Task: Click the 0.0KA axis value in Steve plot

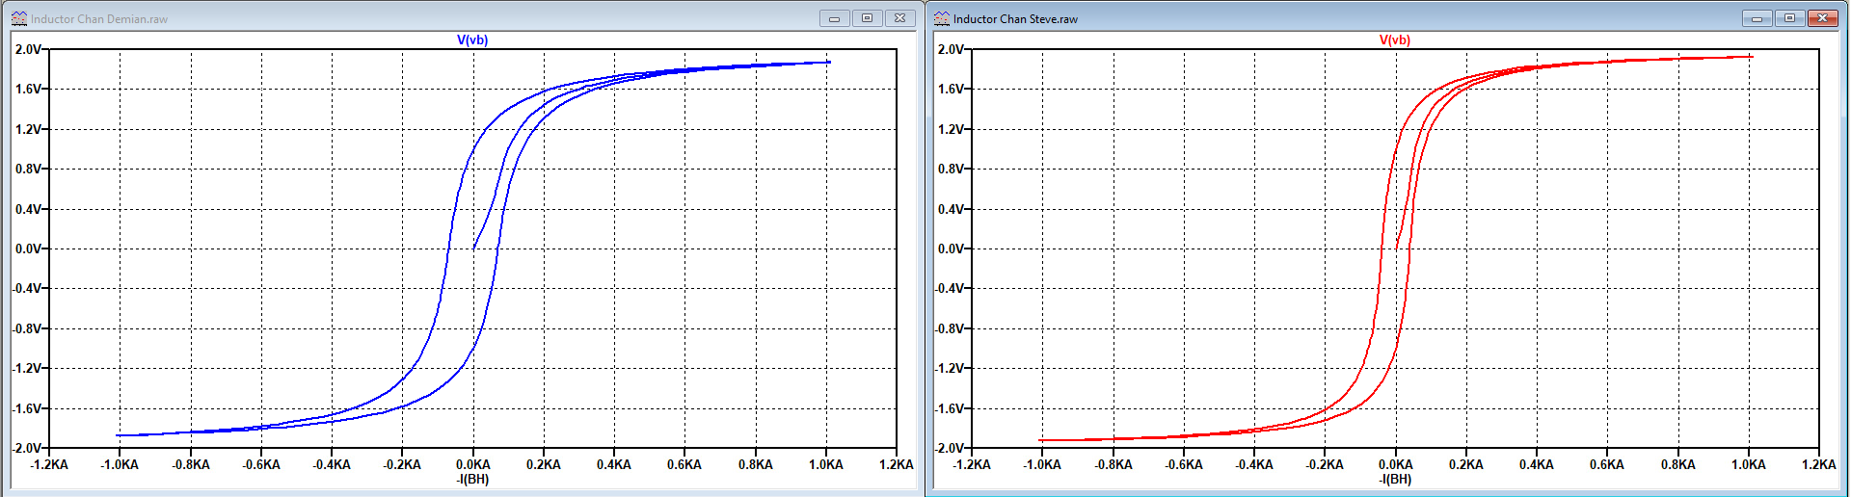Action: [x=1395, y=464]
